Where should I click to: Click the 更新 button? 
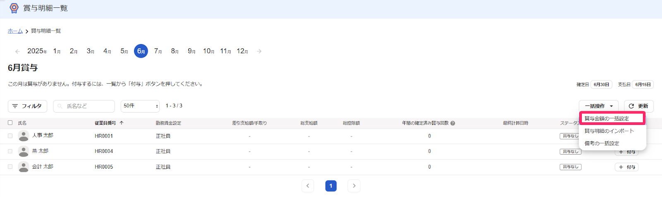639,106
